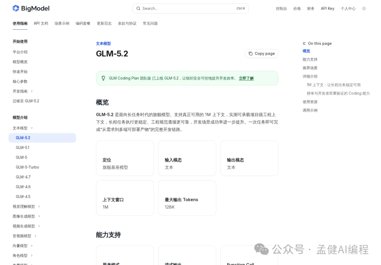Open 价格 in top navigation

click(297, 8)
